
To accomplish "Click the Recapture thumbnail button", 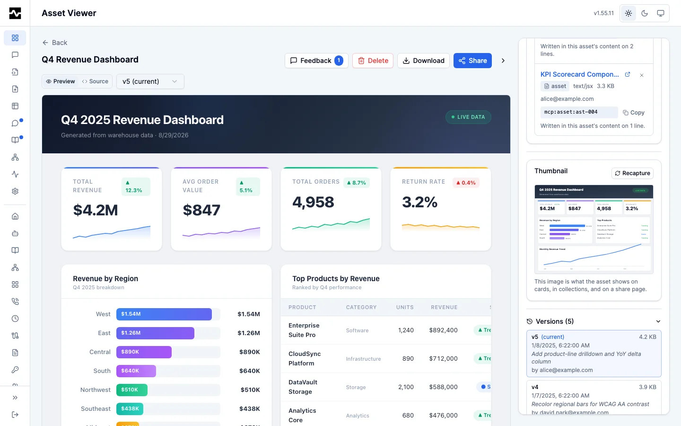I will [x=632, y=173].
